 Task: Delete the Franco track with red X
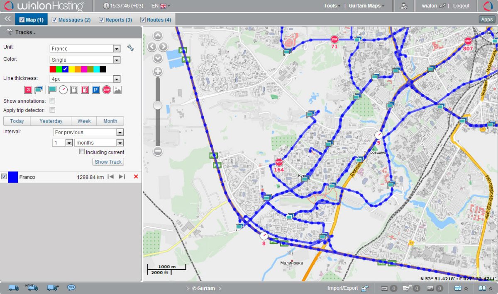click(x=136, y=177)
